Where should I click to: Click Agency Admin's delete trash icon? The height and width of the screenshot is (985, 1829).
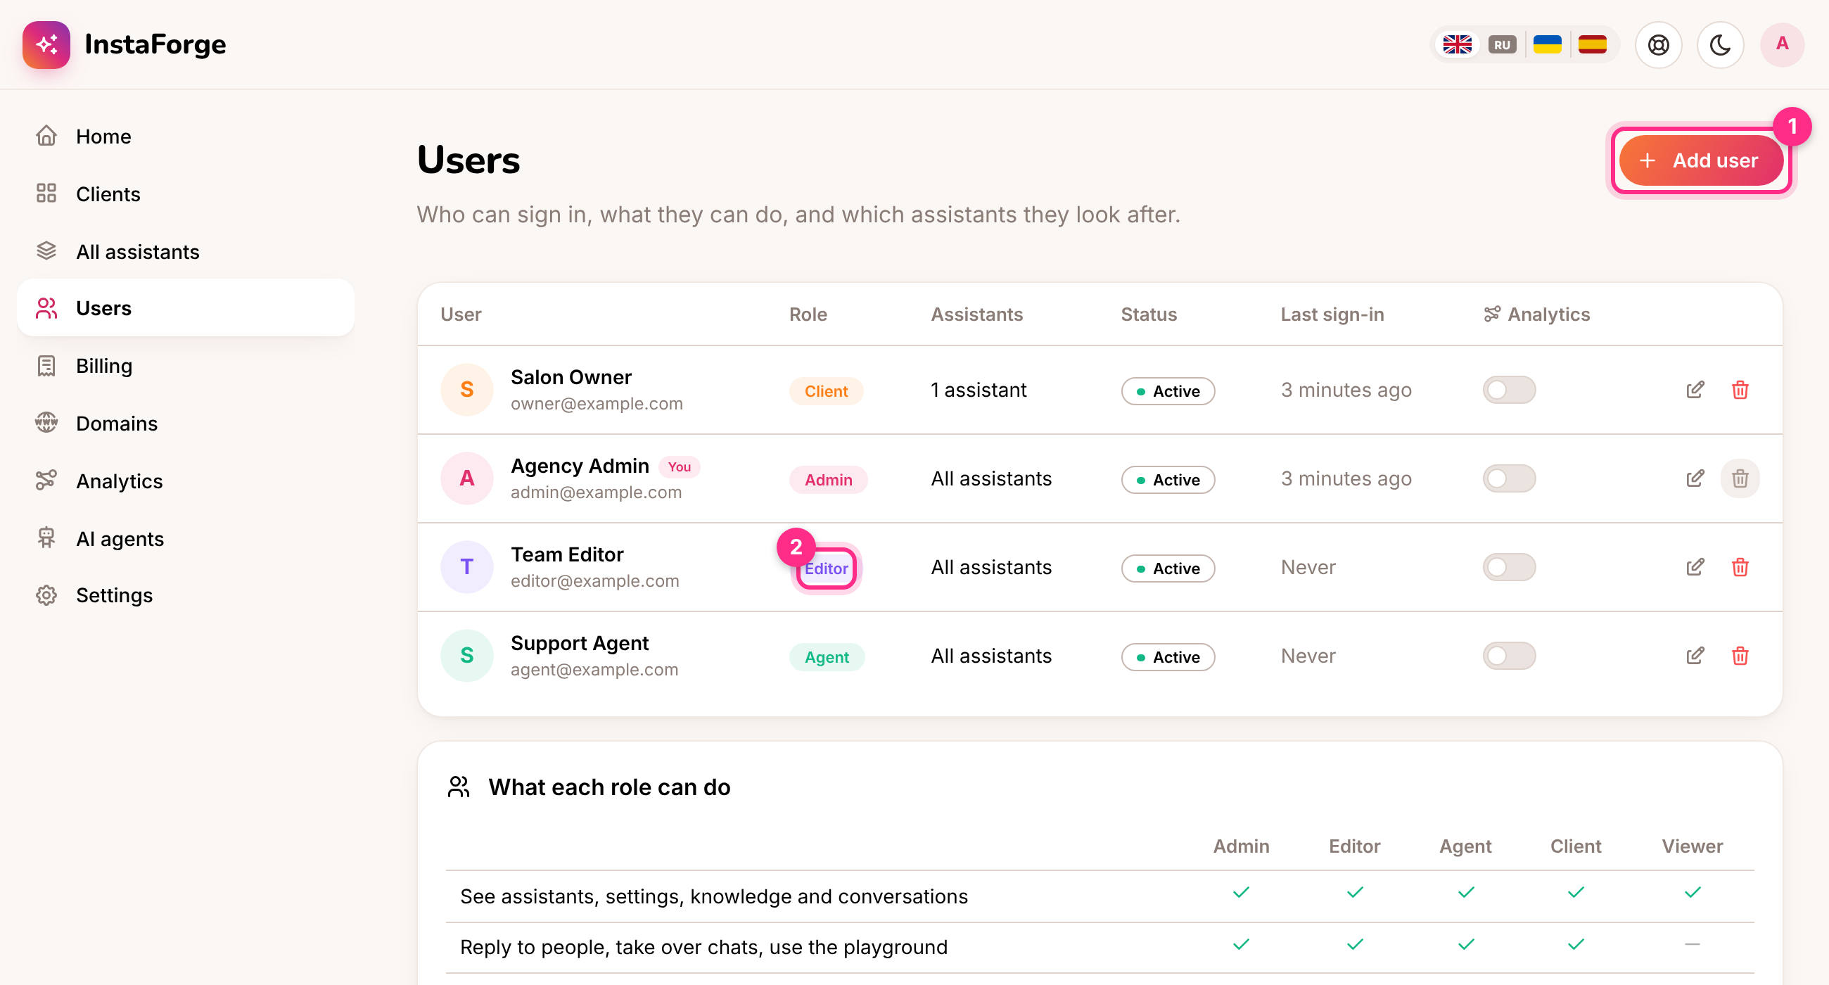pyautogui.click(x=1740, y=478)
